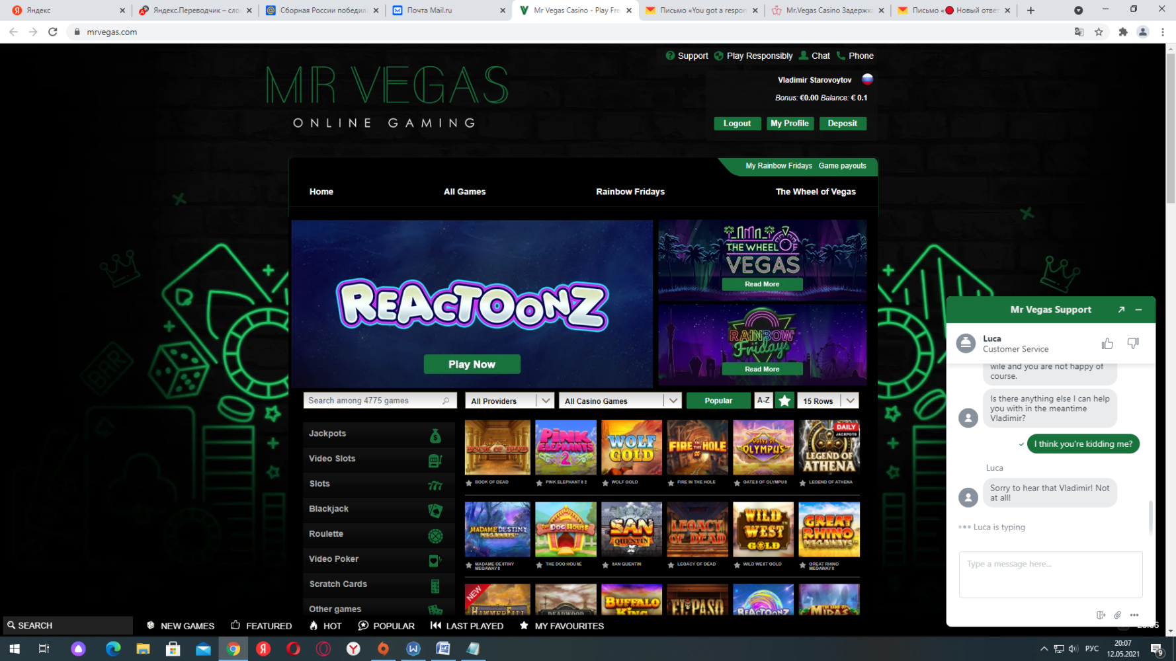Favourite Gates of Olympus with its star
1176x661 pixels.
coord(737,483)
